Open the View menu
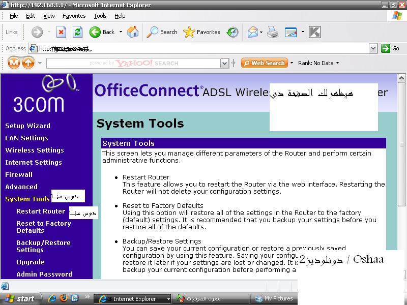The height and width of the screenshot is (305, 407). coord(49,16)
